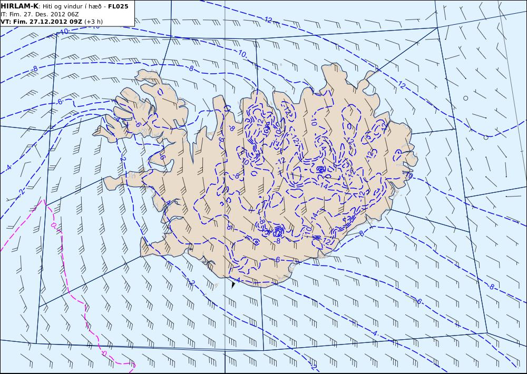The width and height of the screenshot is (527, 374).
Task: Select the '(+3 h)' forecast offset text
Action: [93, 22]
